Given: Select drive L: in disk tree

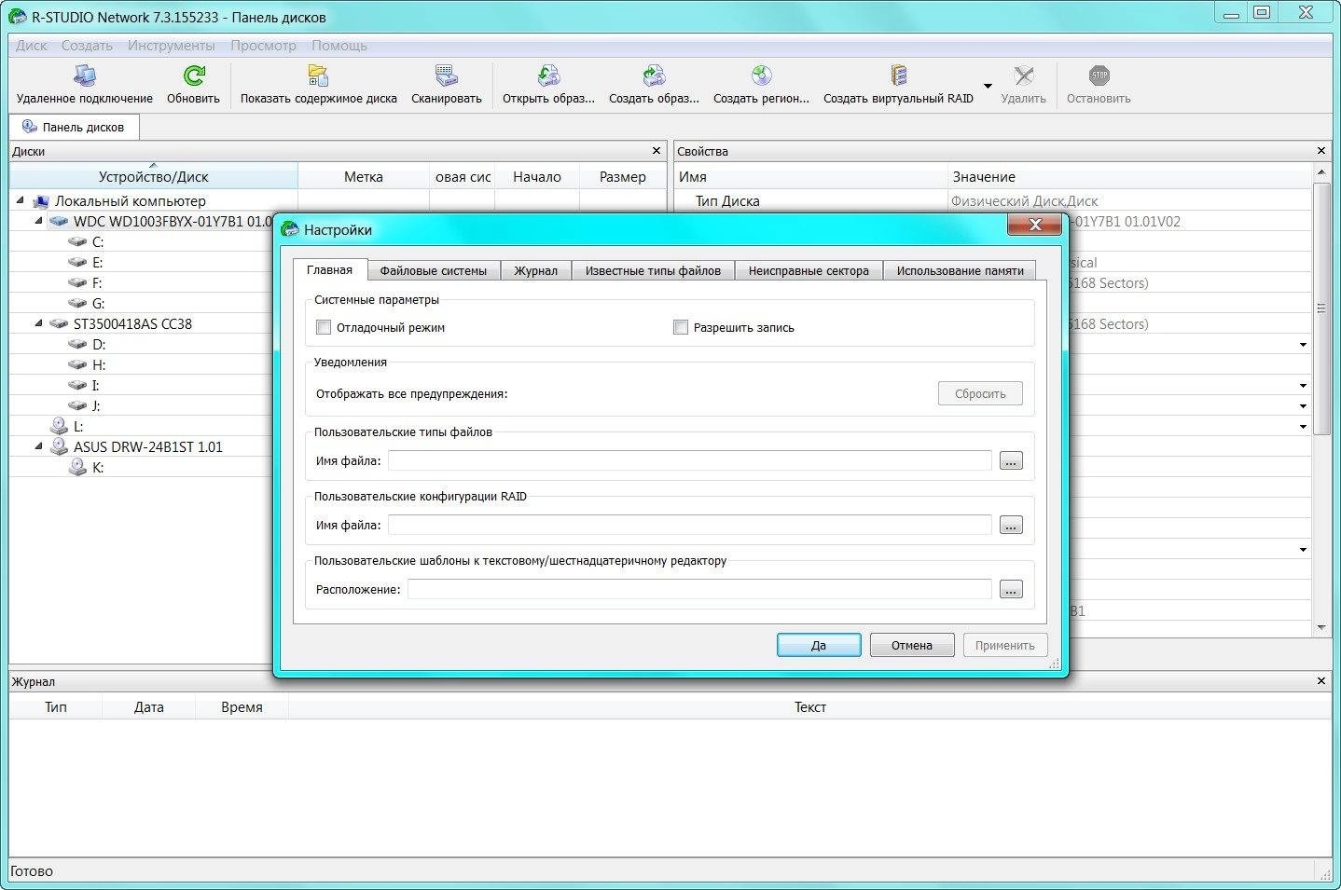Looking at the screenshot, I should [x=78, y=427].
